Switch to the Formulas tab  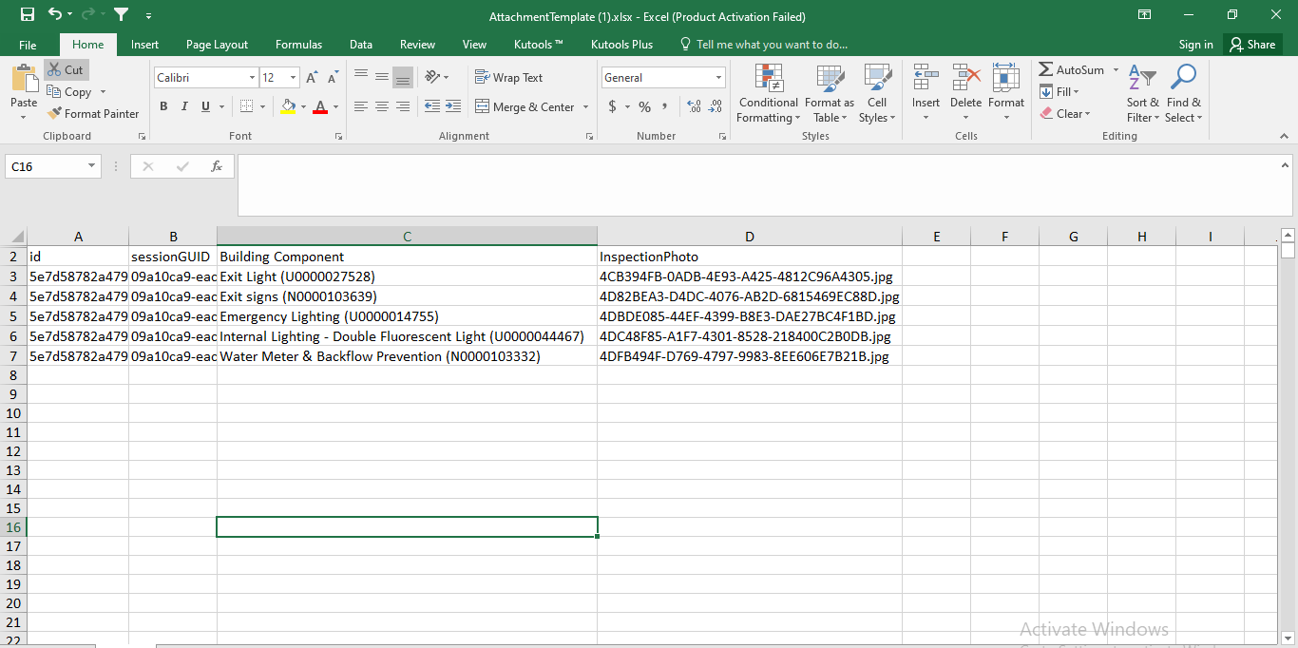click(298, 45)
